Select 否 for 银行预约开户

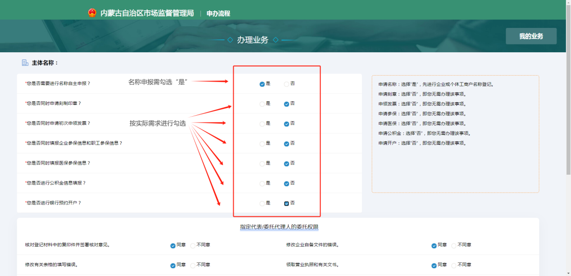pos(287,204)
